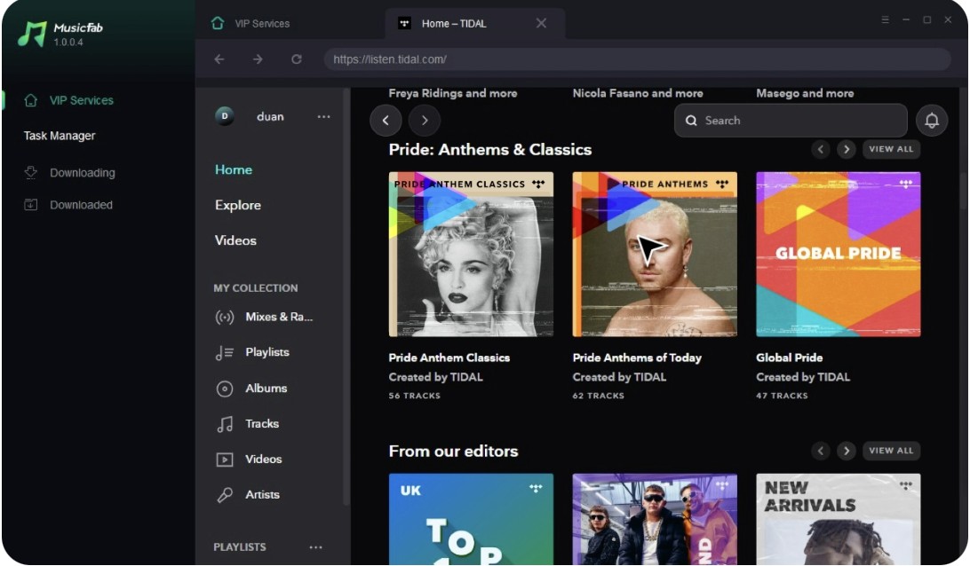
Task: Click the Playlists note-list icon
Action: point(225,353)
